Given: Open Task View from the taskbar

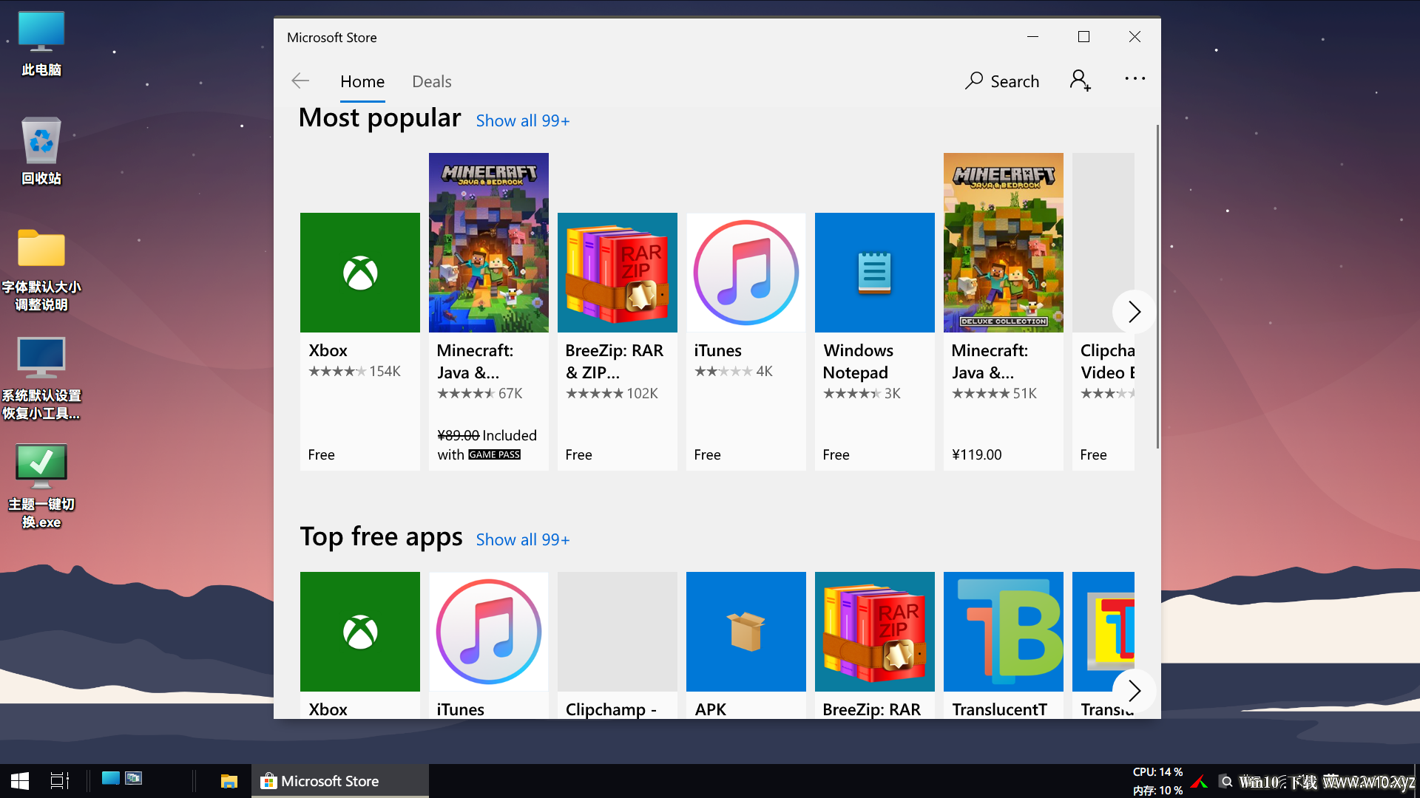Looking at the screenshot, I should pyautogui.click(x=59, y=781).
